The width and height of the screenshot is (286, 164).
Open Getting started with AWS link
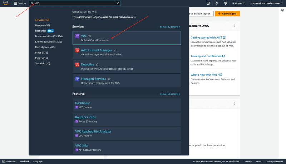208,38
